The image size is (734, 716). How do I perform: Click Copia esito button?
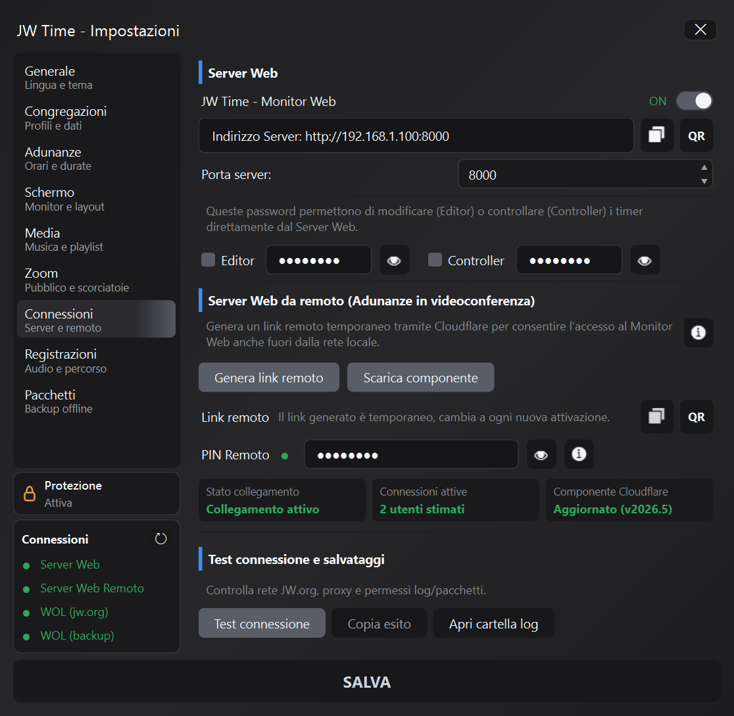(x=379, y=623)
